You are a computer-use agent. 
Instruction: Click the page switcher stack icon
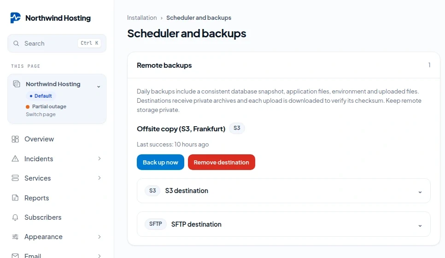(x=17, y=84)
